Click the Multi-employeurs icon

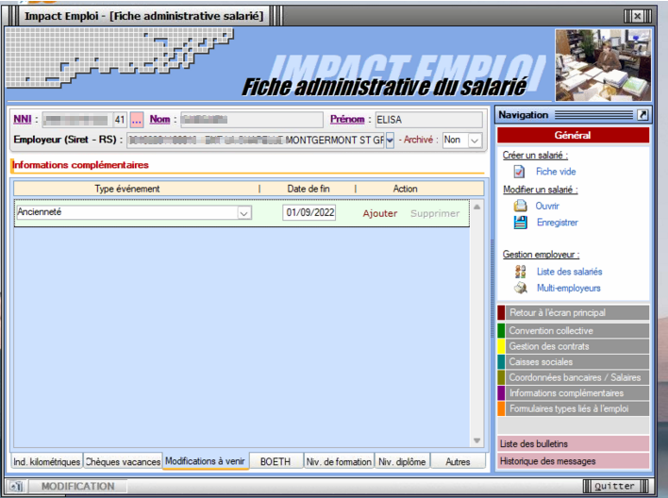point(519,288)
